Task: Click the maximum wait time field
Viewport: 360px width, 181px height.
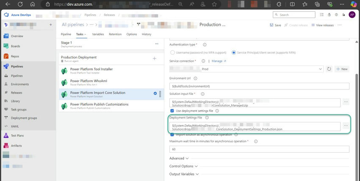Action: pyautogui.click(x=259, y=149)
